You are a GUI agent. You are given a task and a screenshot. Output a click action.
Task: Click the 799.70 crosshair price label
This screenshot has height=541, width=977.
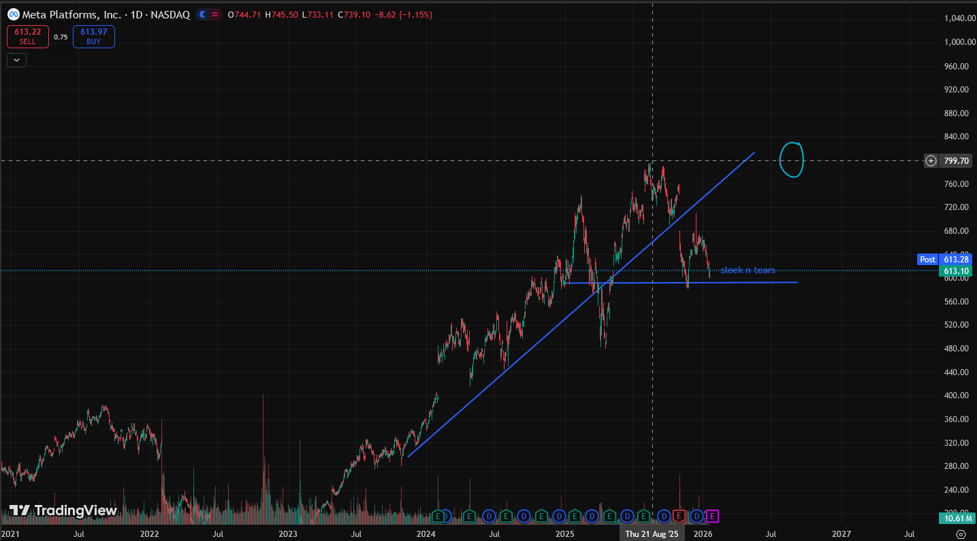pyautogui.click(x=957, y=161)
